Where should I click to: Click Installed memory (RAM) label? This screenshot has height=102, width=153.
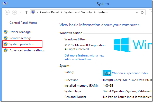(82, 86)
